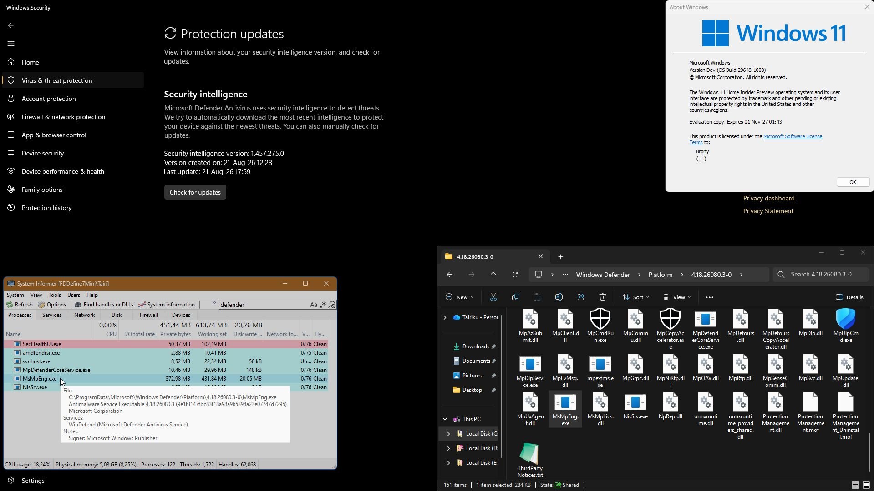Viewport: 874px width, 491px height.
Task: Copy the selected file with Copy icon
Action: coord(515,297)
